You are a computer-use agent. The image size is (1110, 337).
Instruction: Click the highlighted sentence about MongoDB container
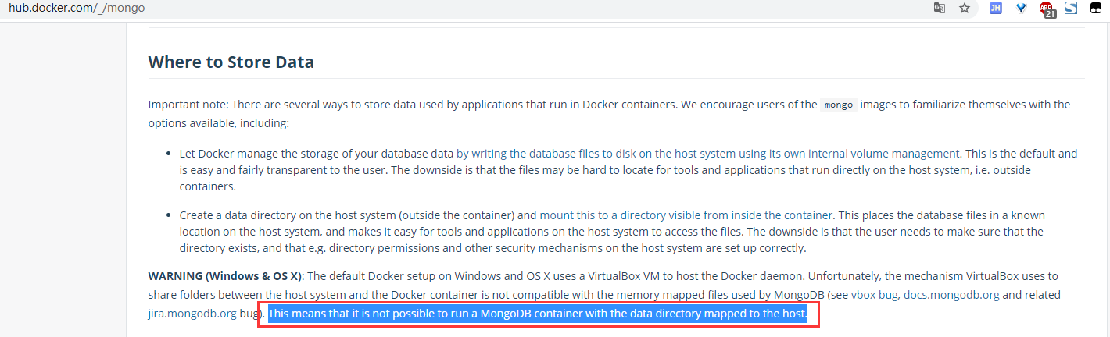537,314
